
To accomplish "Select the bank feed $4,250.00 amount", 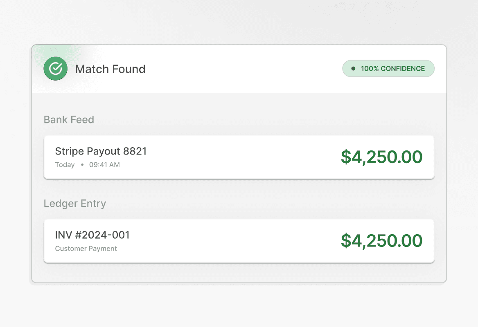I will click(x=381, y=157).
